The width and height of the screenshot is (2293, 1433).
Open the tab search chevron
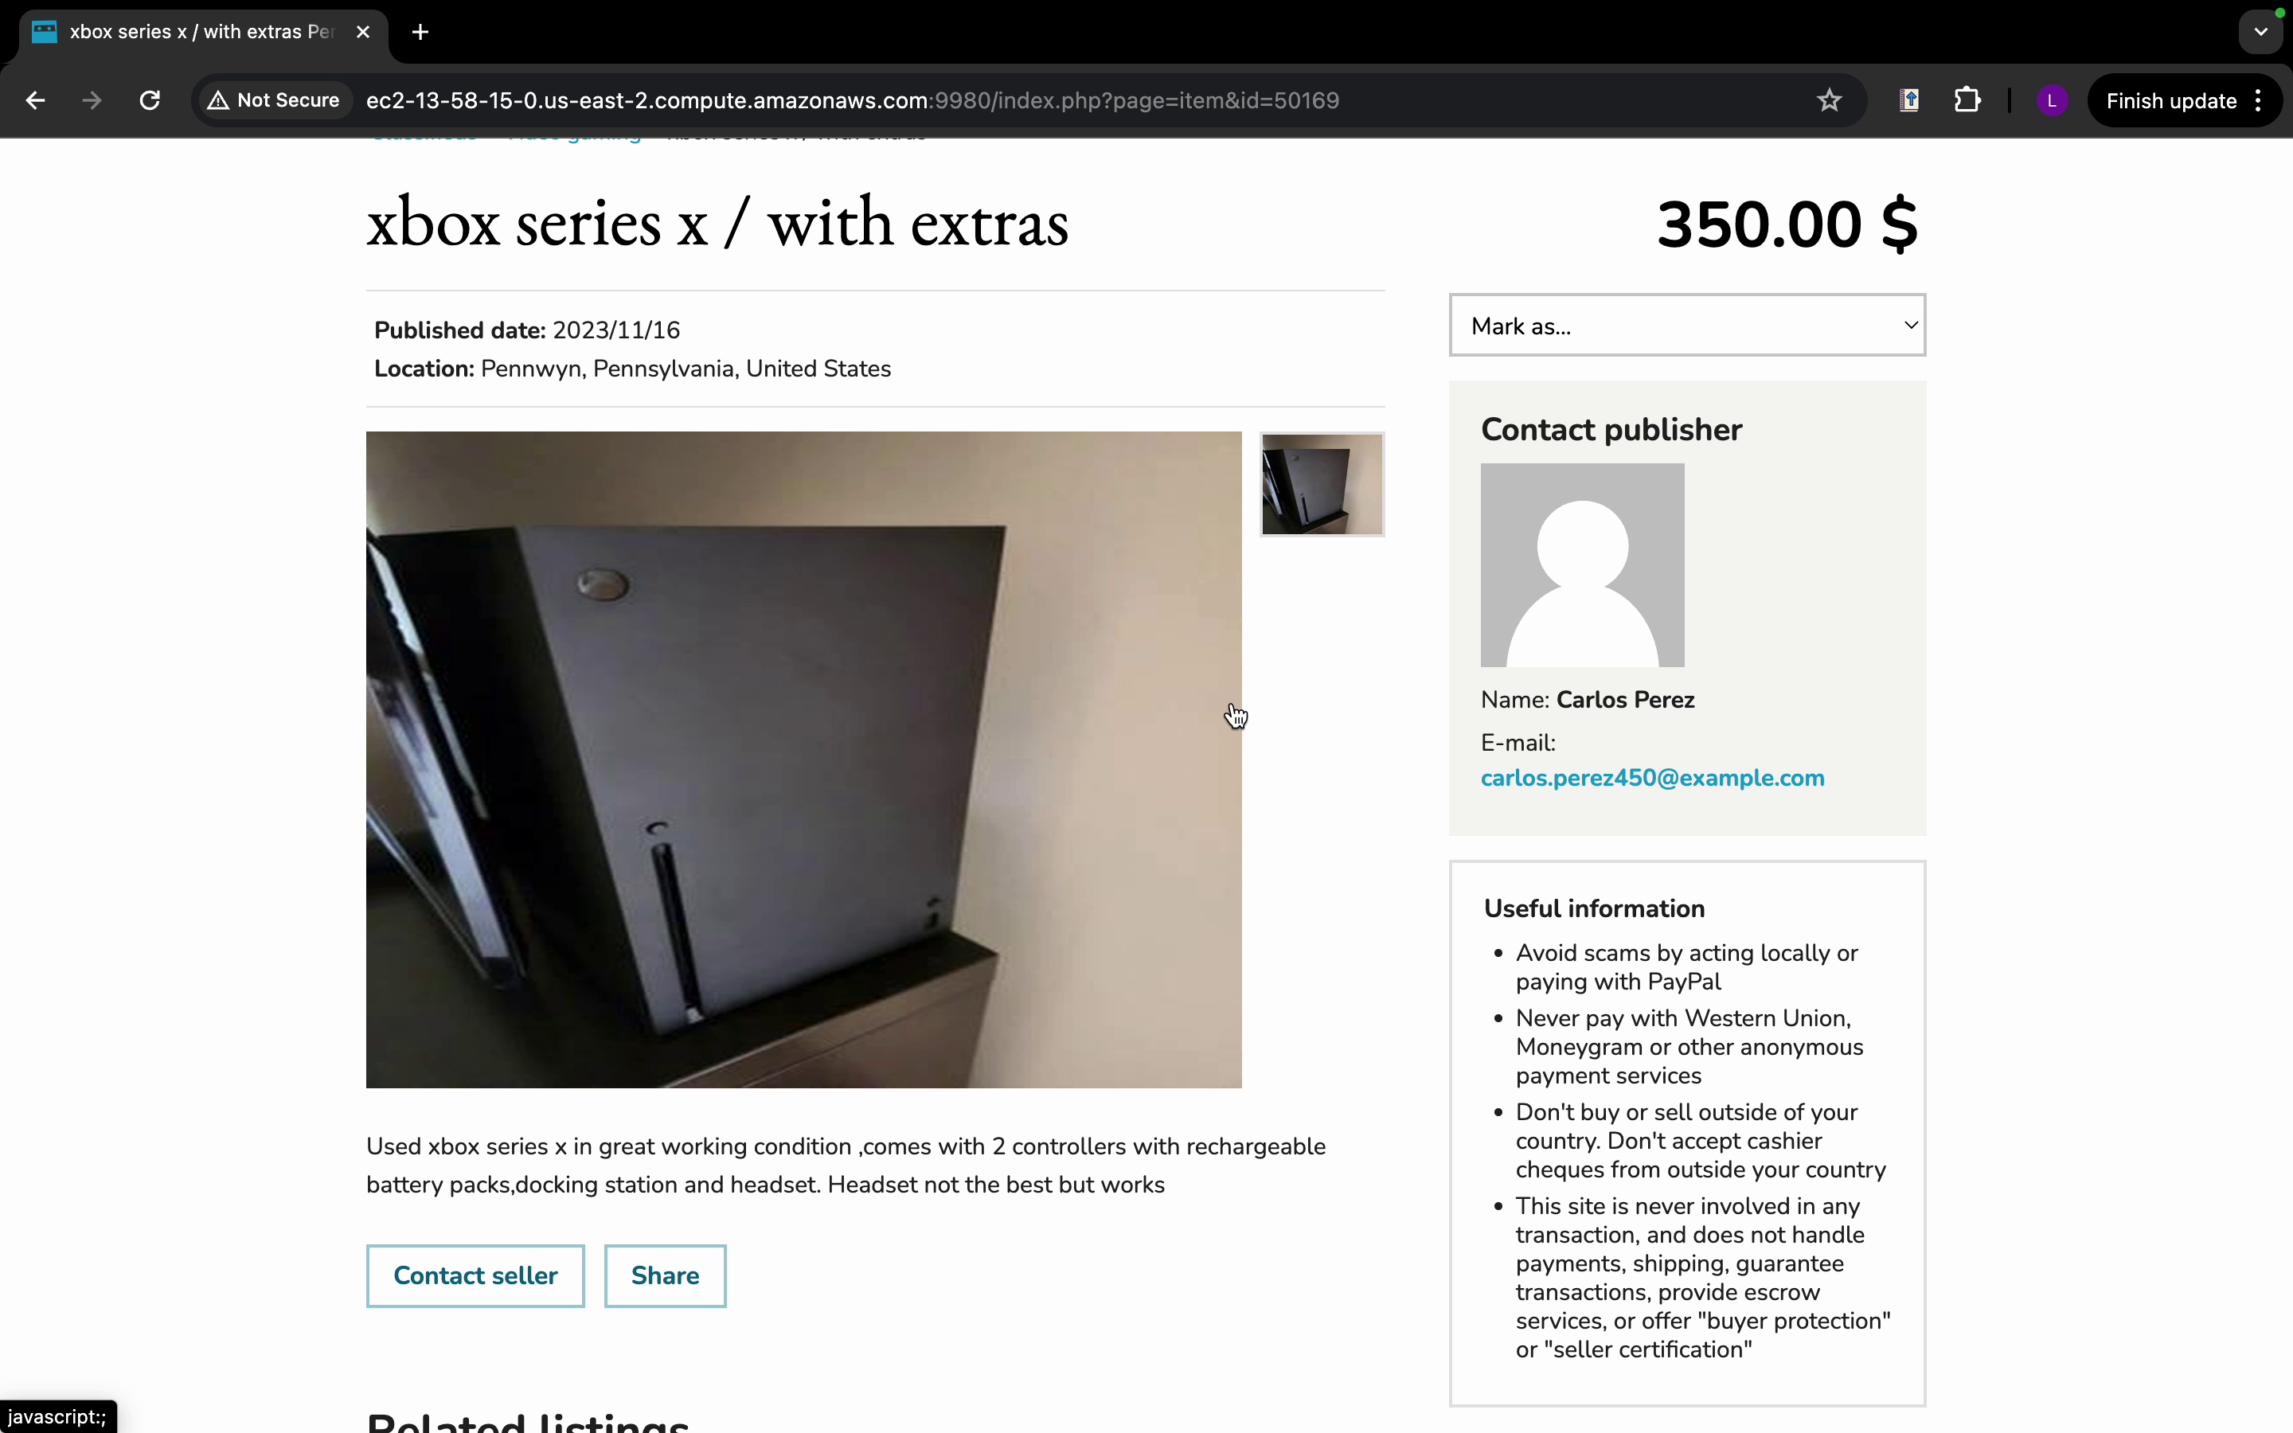[2261, 31]
